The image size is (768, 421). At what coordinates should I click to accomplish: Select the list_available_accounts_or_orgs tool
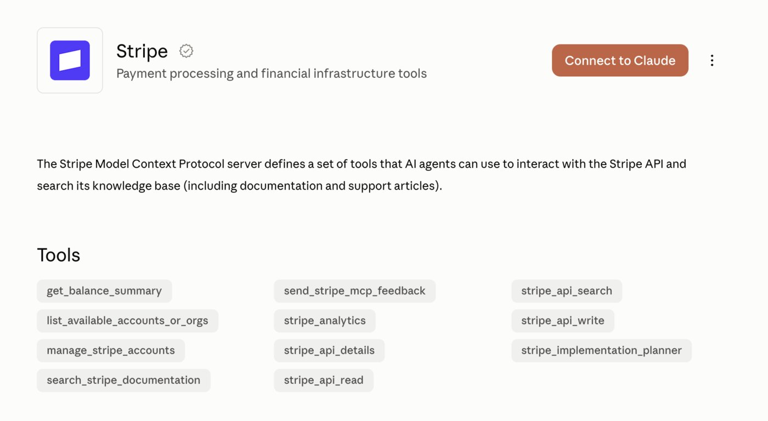127,321
